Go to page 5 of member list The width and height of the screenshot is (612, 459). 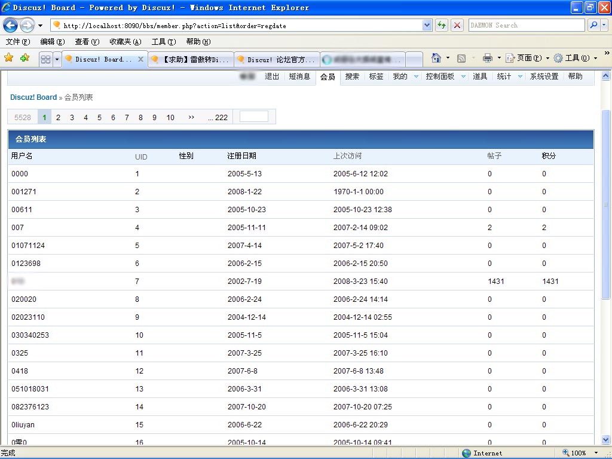click(99, 117)
